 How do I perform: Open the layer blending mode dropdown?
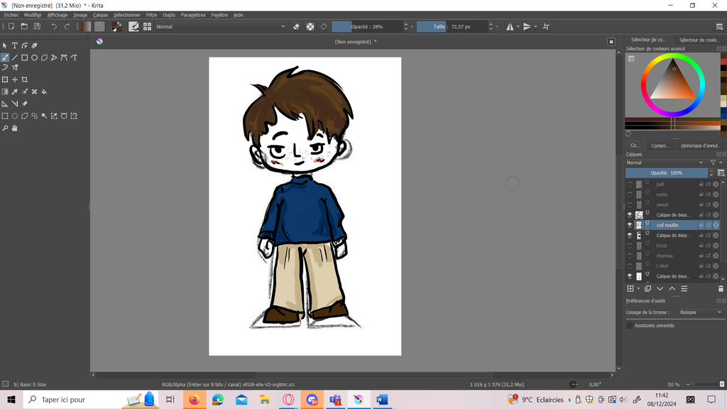pyautogui.click(x=665, y=163)
